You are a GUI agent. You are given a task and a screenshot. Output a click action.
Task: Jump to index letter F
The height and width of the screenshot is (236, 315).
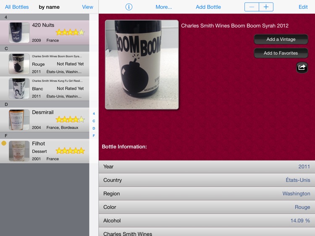(x=94, y=136)
